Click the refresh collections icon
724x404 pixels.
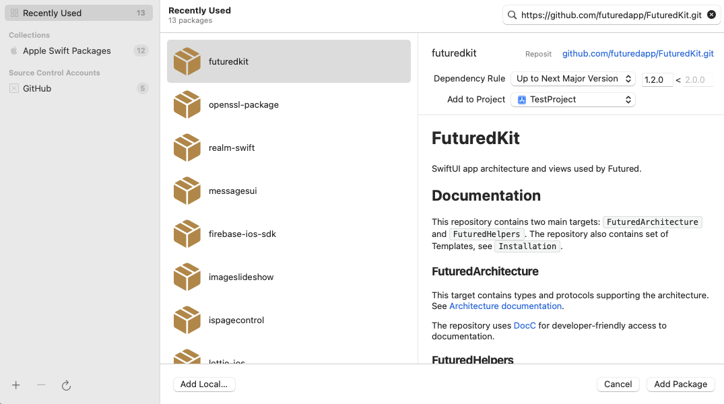(x=66, y=385)
